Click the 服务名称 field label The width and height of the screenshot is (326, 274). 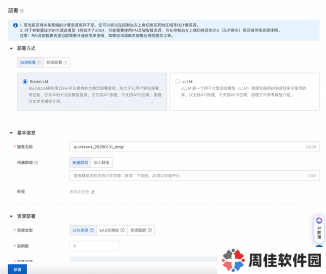25,147
